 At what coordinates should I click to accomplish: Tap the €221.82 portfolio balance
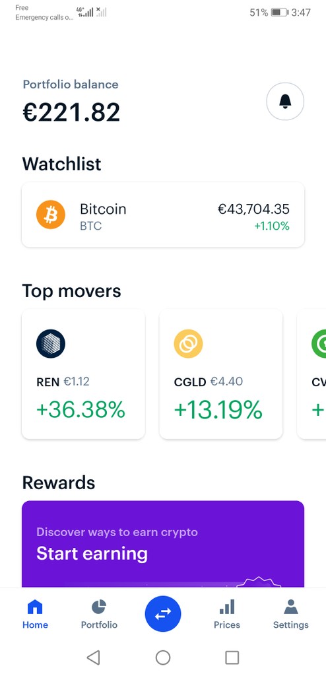pyautogui.click(x=71, y=112)
